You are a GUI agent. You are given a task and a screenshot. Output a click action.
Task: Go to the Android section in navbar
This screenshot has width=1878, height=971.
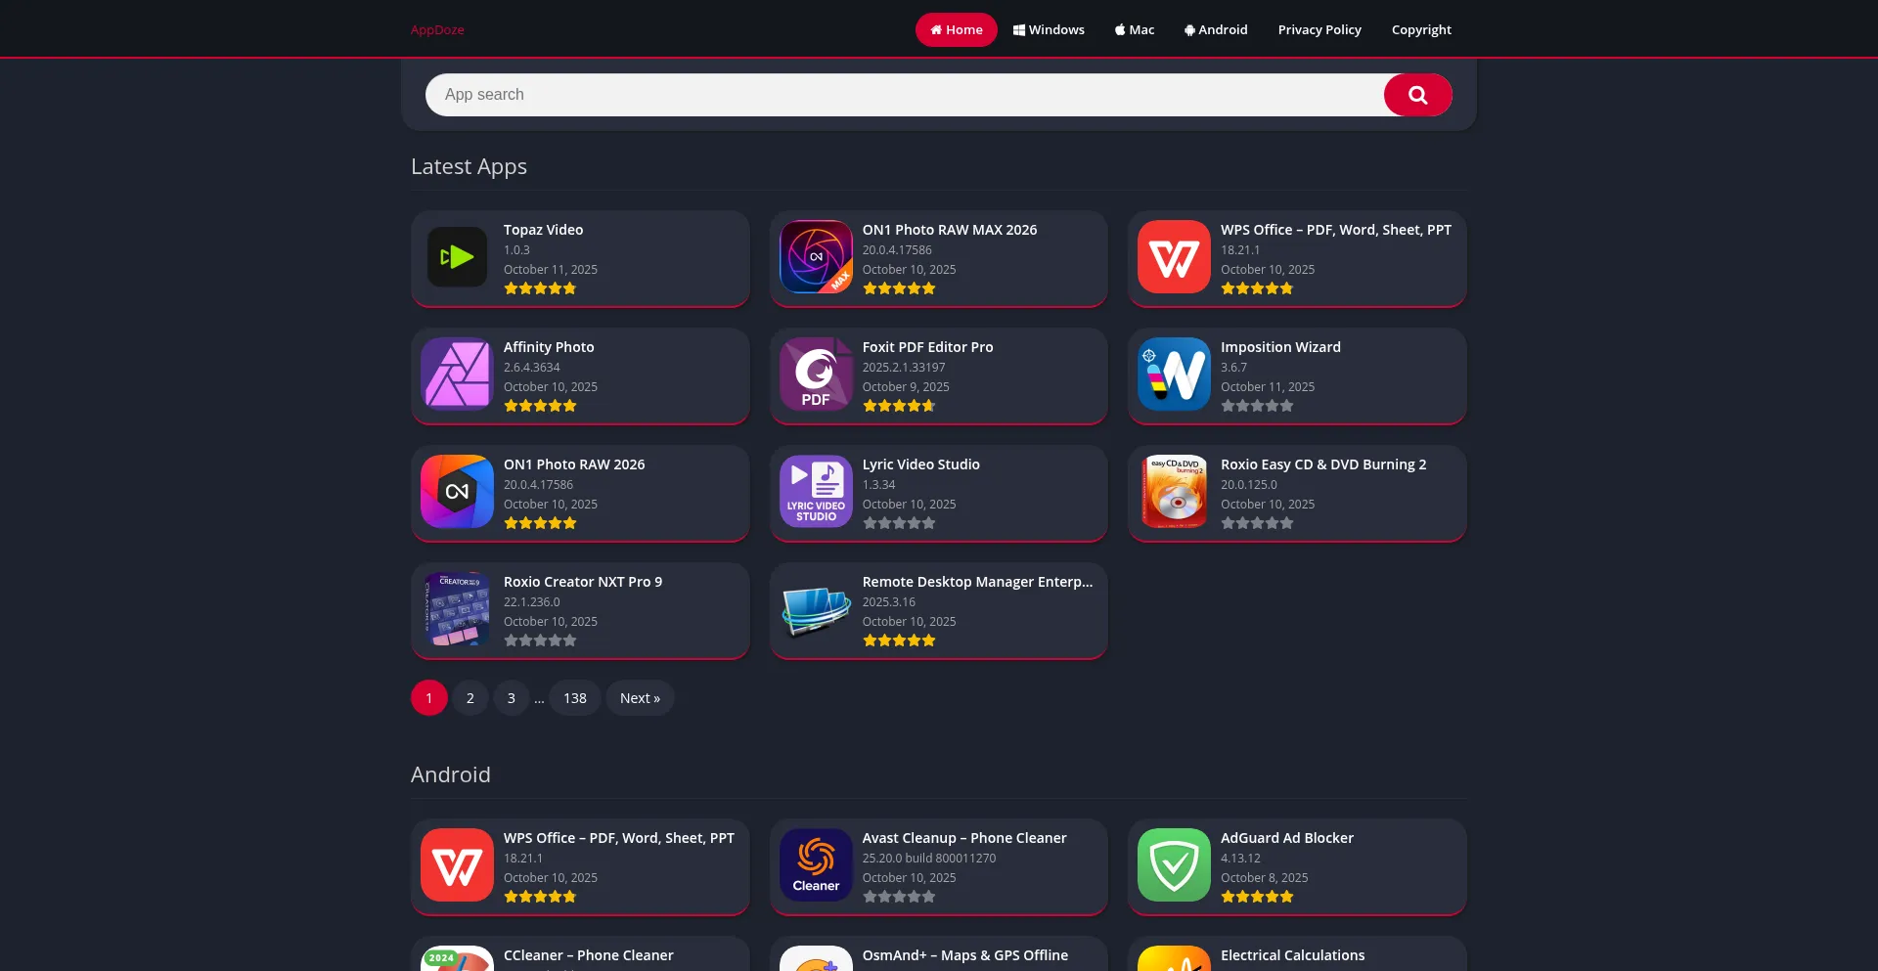click(x=1216, y=30)
